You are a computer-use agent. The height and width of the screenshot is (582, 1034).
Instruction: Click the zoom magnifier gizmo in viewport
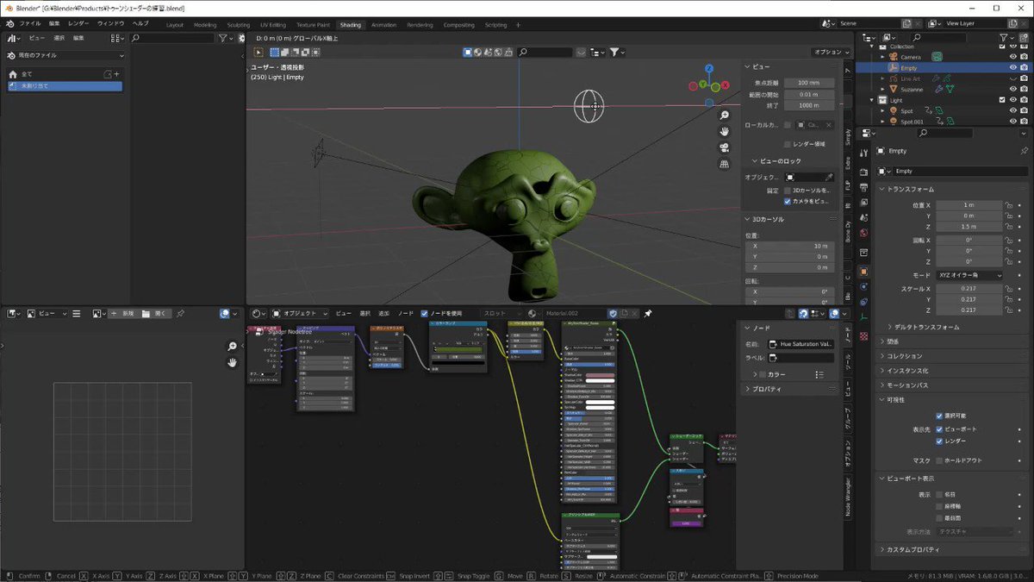pos(725,115)
